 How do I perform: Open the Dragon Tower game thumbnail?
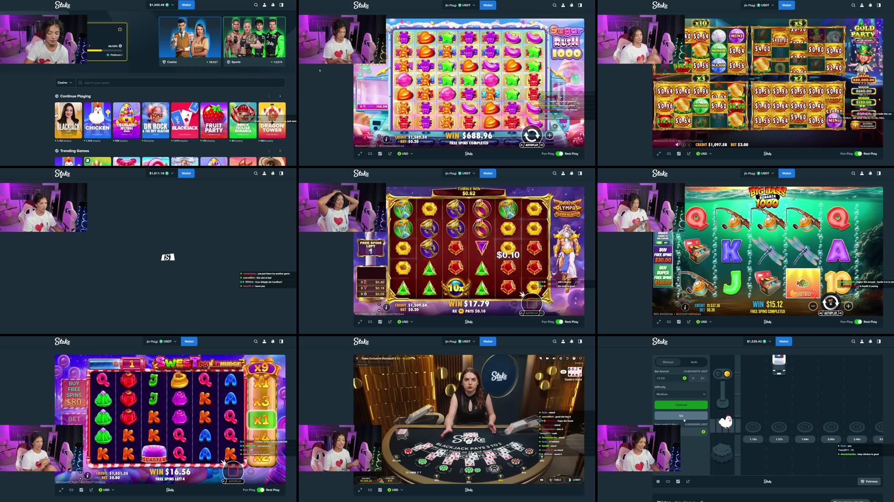pos(272,120)
